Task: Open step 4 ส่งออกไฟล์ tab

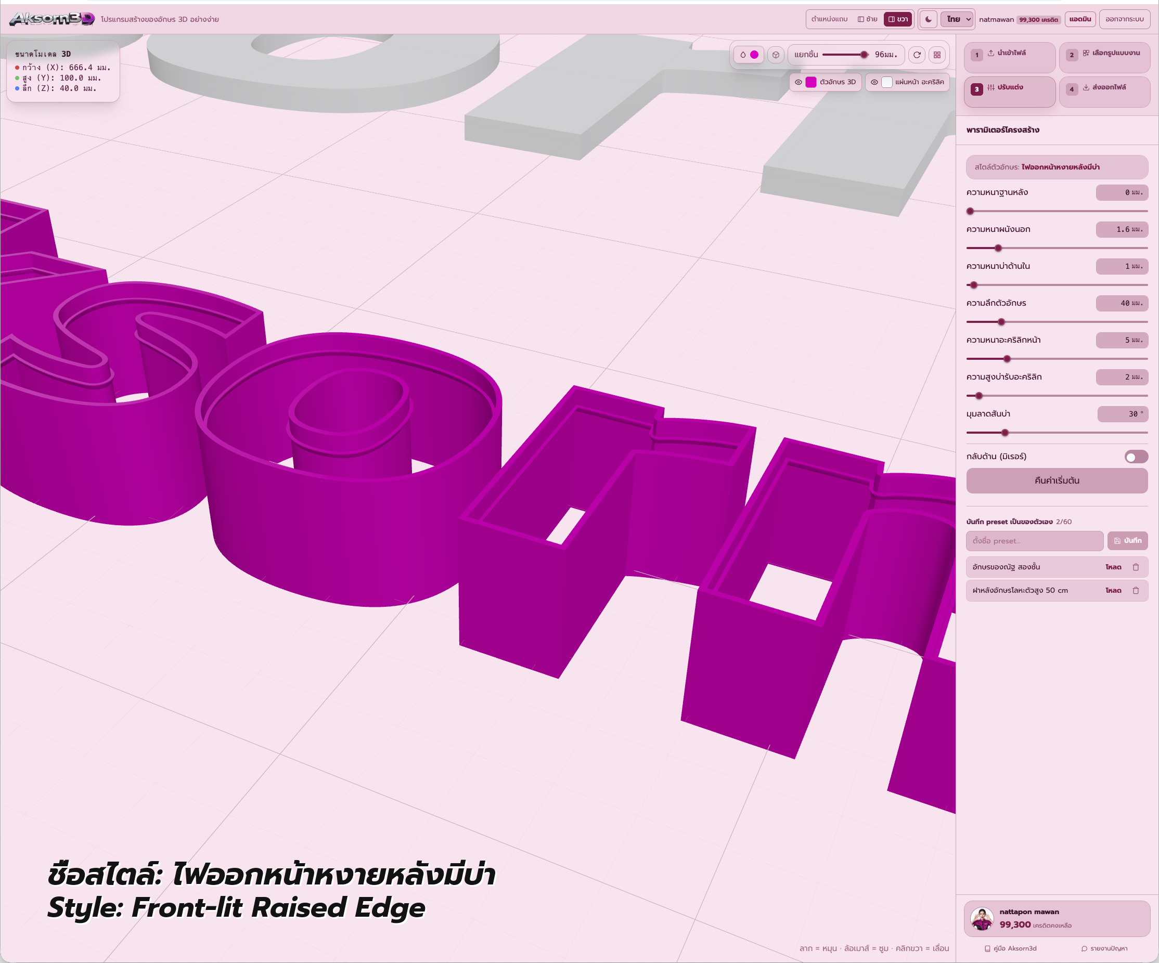Action: [1104, 92]
